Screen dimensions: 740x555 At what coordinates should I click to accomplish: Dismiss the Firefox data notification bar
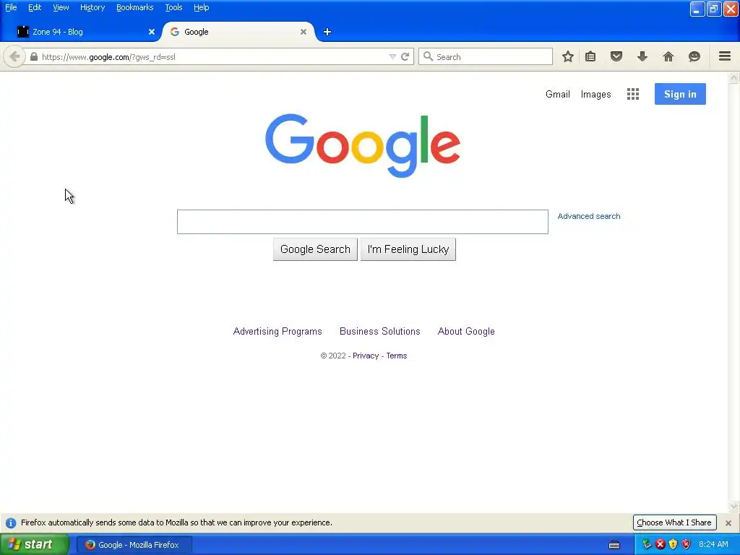click(728, 523)
